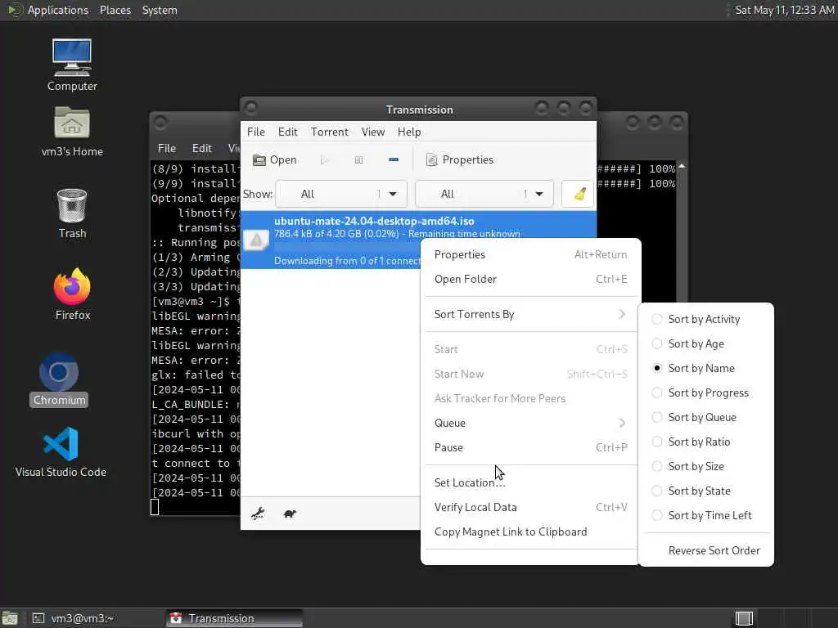This screenshot has width=838, height=628.
Task: Click the workspace switcher in bottom panel
Action: [744, 618]
